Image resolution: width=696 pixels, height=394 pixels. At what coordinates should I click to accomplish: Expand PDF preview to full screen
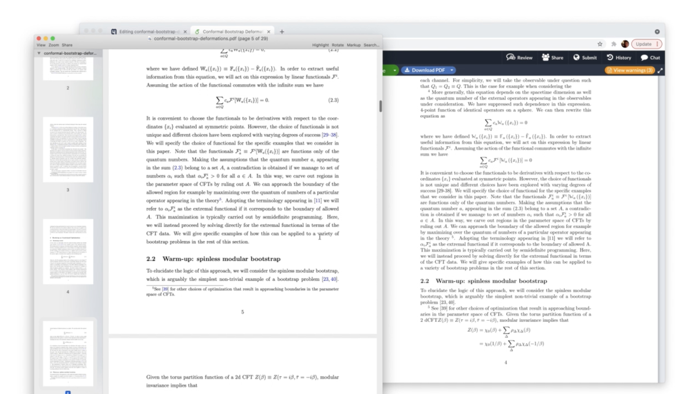(x=660, y=70)
